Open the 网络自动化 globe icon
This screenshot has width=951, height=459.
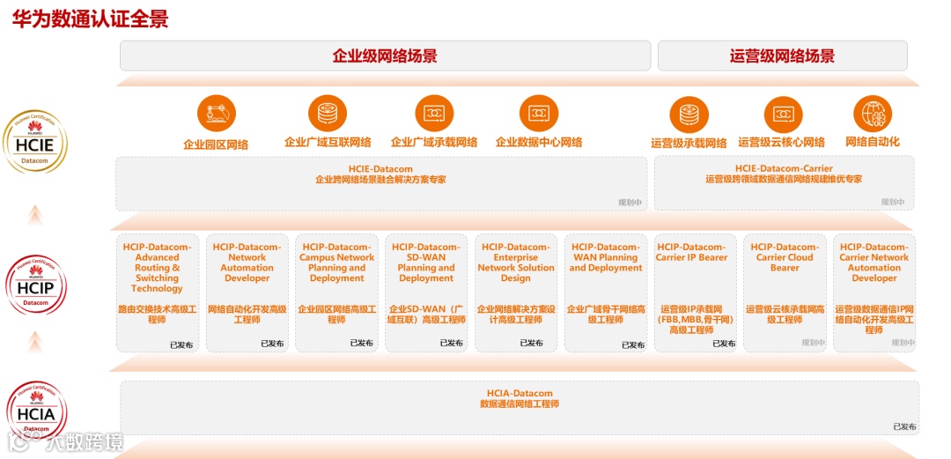pyautogui.click(x=873, y=115)
